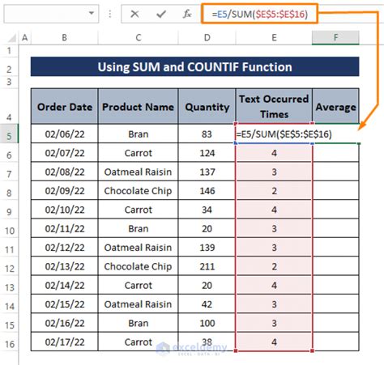
Task: Click the date cell 02/17/22
Action: [x=65, y=342]
